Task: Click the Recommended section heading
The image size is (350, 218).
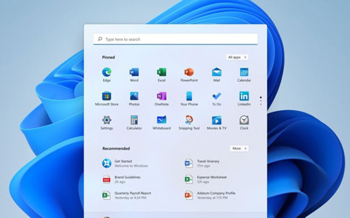Action: pos(116,149)
